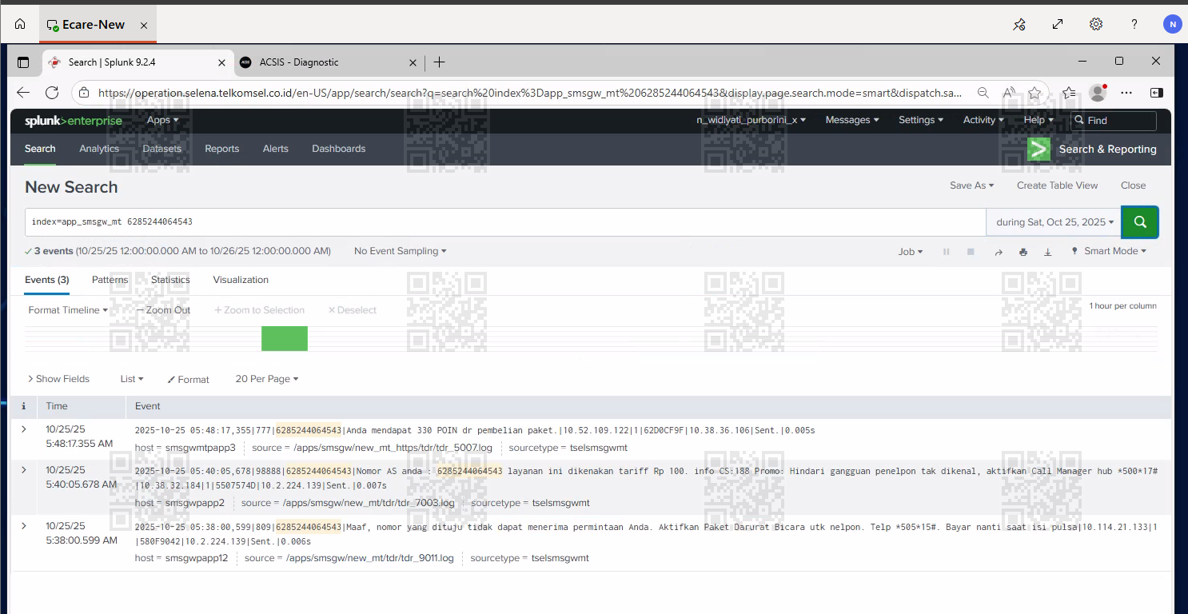Select the Events (3) tab
This screenshot has width=1188, height=614.
click(x=47, y=280)
